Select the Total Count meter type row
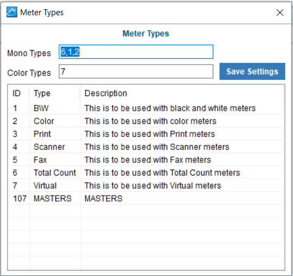293x276 pixels. tap(146, 173)
